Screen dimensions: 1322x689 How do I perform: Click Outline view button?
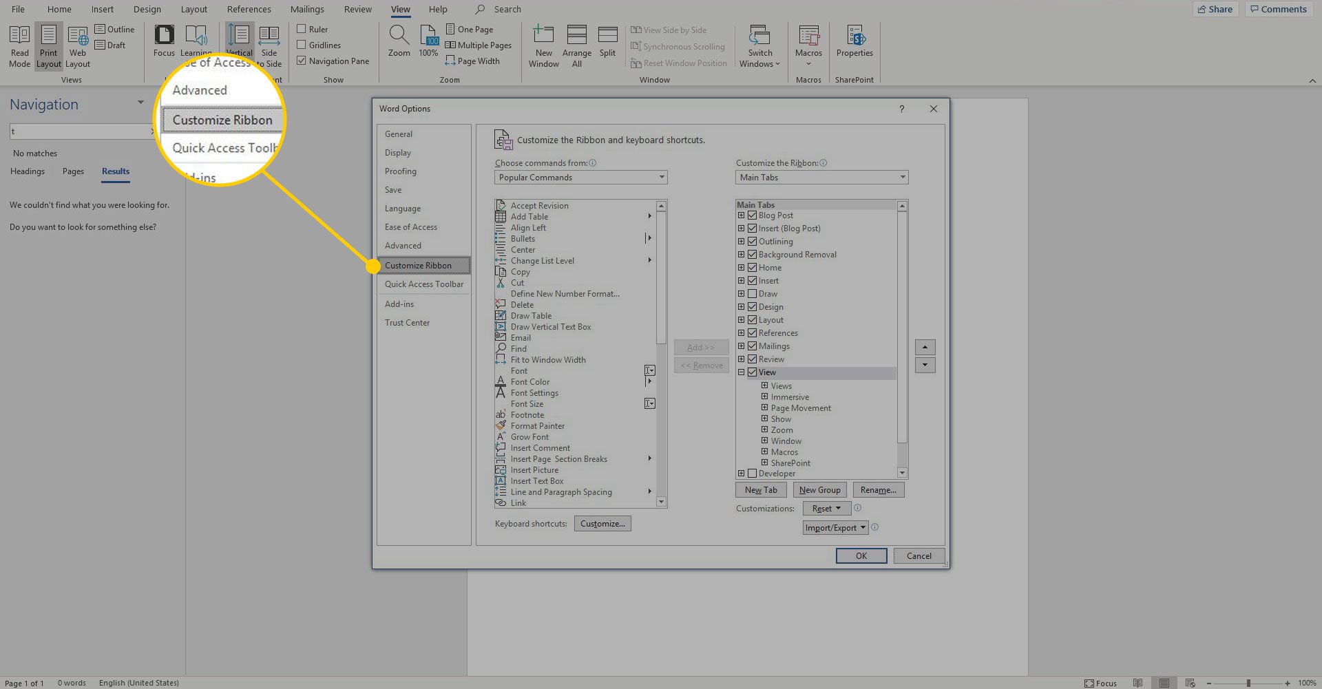[x=114, y=30]
